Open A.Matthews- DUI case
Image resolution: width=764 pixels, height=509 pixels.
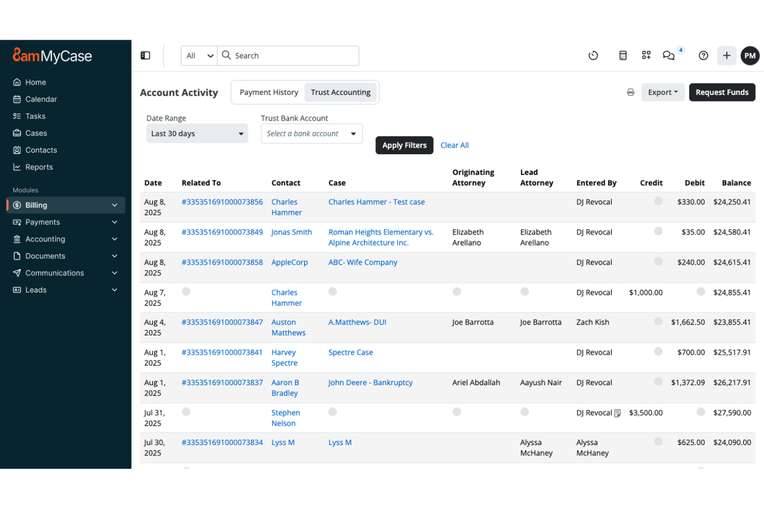pos(357,322)
